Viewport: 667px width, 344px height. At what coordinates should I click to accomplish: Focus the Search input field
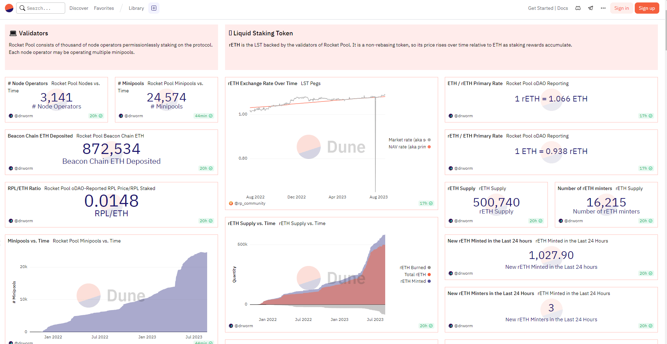[x=41, y=8]
